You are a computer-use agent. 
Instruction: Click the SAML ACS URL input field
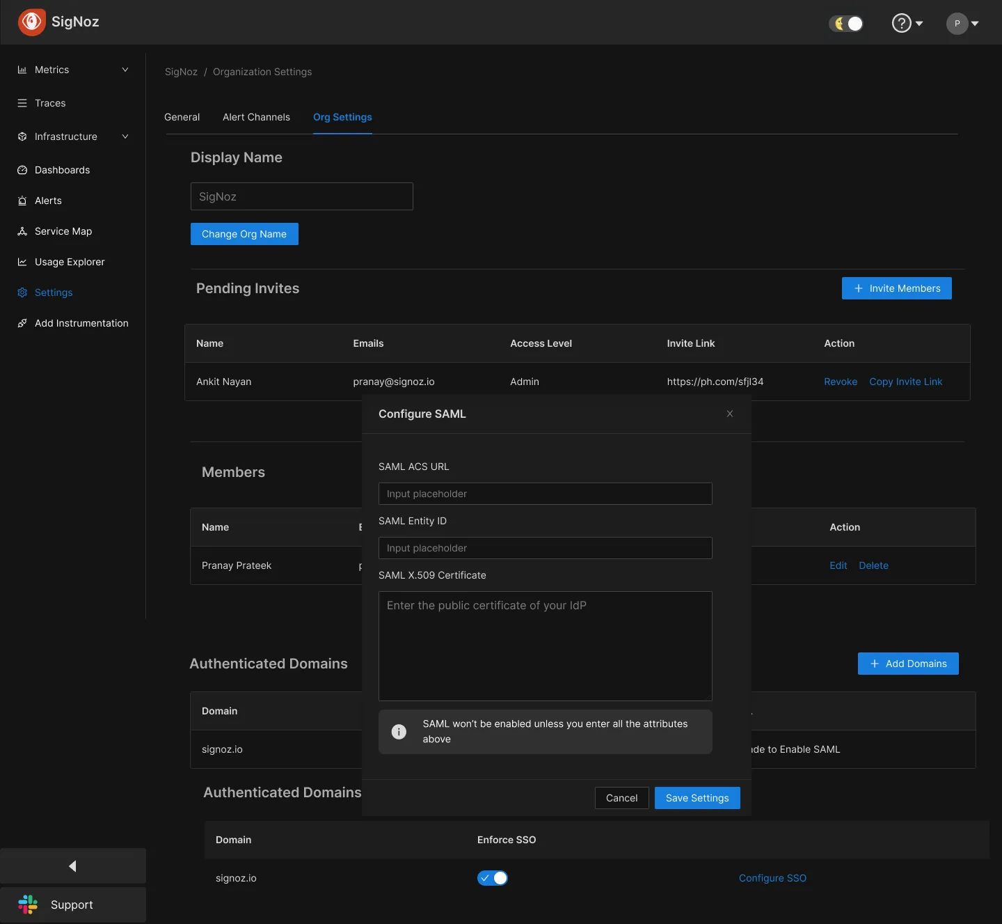click(545, 494)
